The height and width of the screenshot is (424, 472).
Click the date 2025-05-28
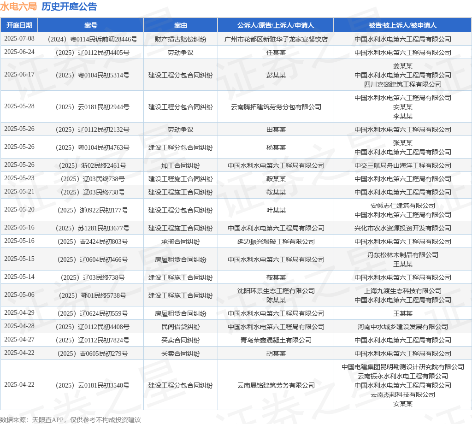pos(19,106)
